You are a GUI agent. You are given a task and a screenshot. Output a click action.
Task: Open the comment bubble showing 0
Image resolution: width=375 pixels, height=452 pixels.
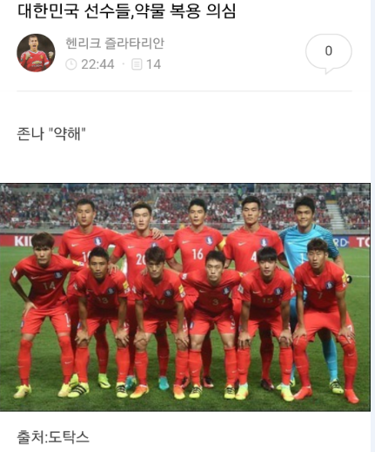[x=328, y=53]
